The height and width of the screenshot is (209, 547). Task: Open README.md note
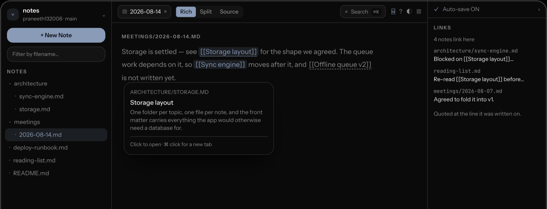pyautogui.click(x=31, y=173)
